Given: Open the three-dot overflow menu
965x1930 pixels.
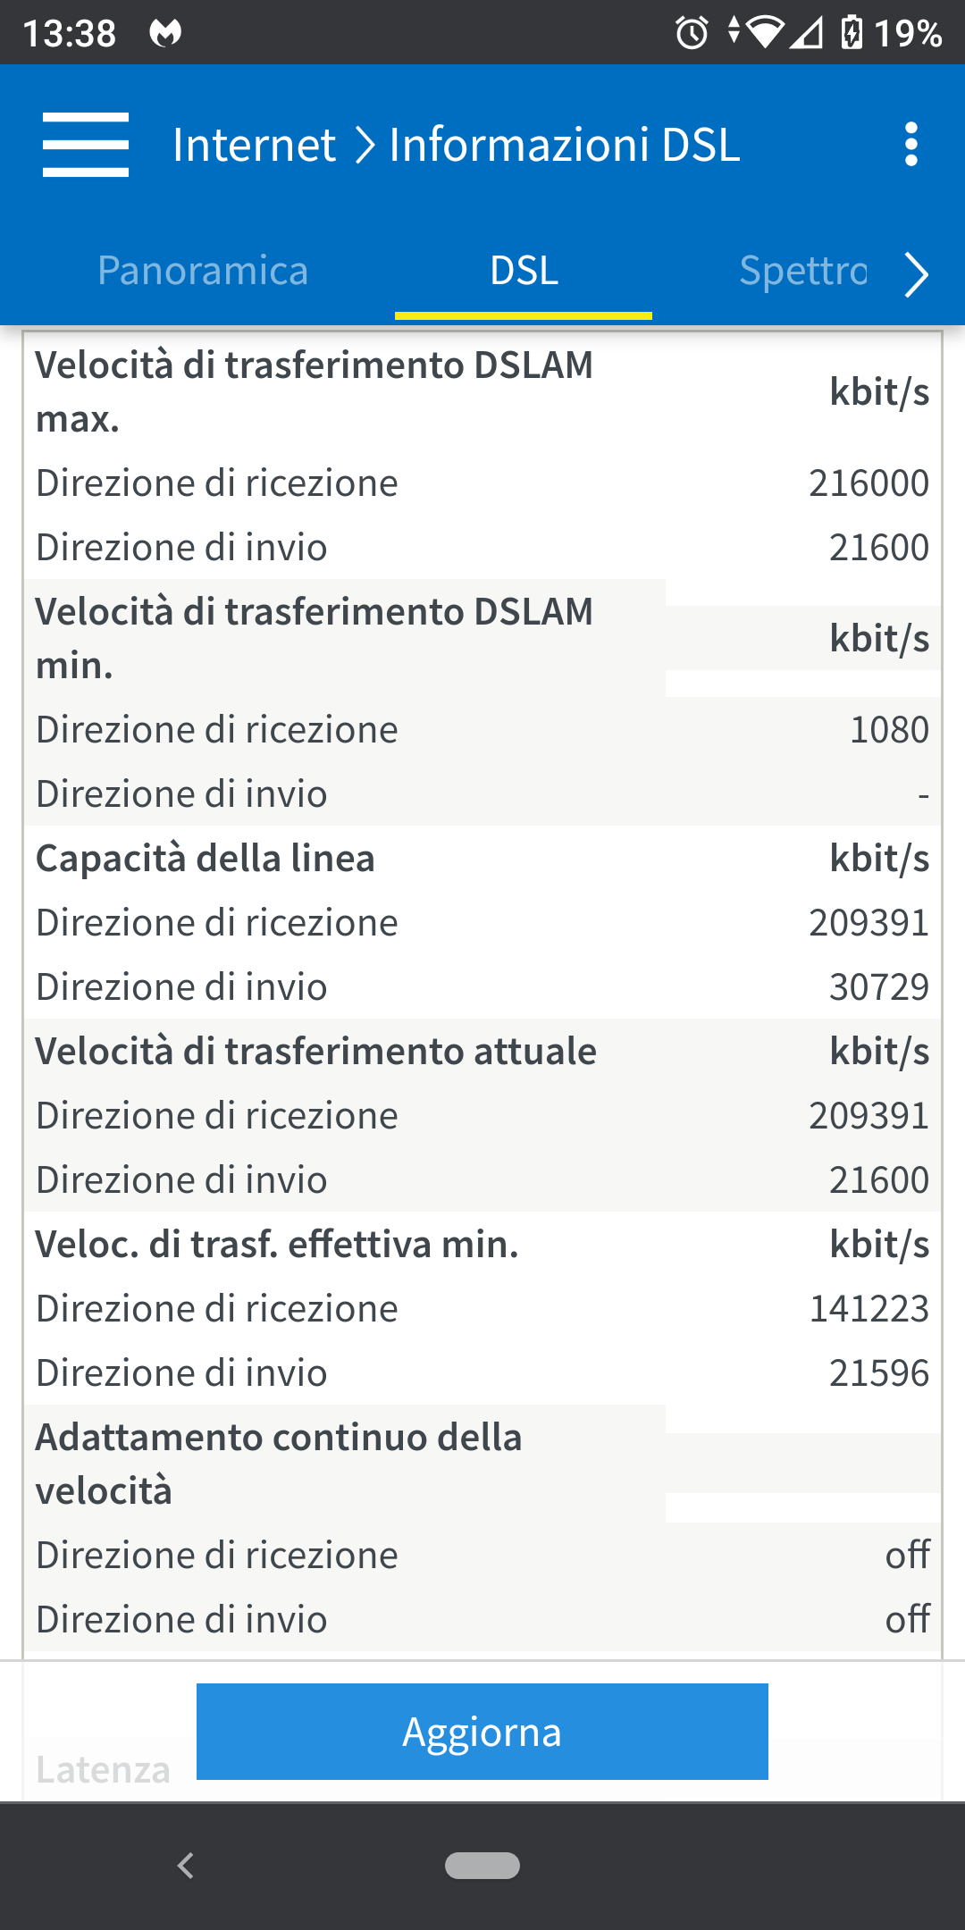Looking at the screenshot, I should coord(910,145).
